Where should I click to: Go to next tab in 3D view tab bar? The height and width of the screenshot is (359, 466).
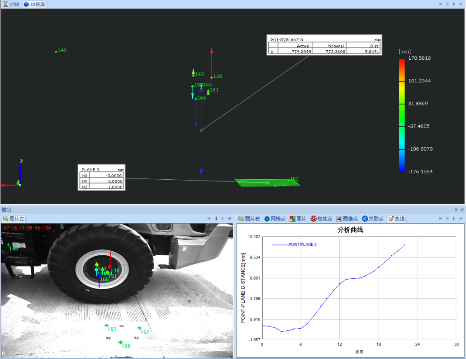click(x=454, y=4)
